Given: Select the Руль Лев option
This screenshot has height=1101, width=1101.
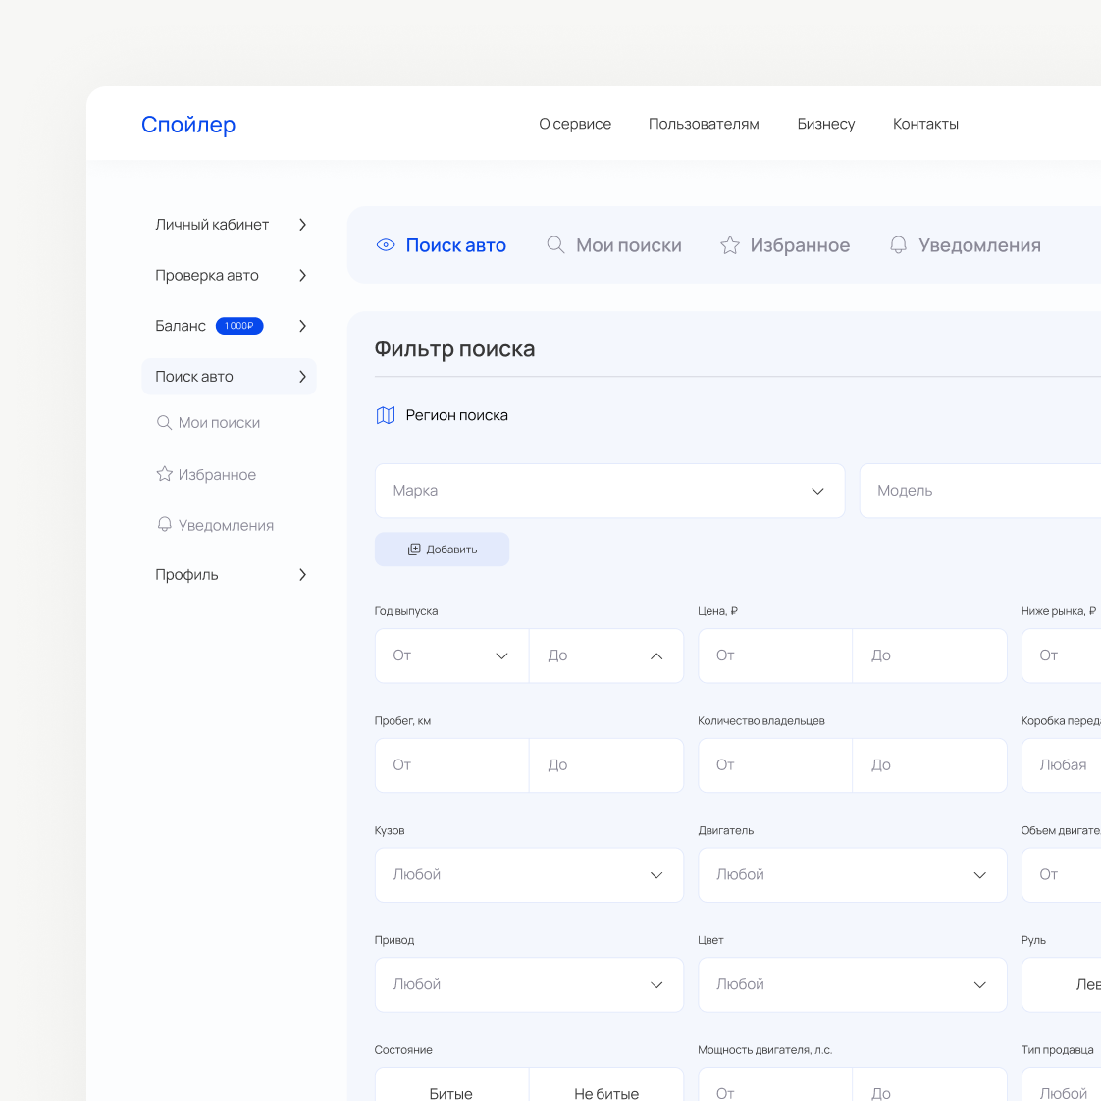Looking at the screenshot, I should 1061,984.
